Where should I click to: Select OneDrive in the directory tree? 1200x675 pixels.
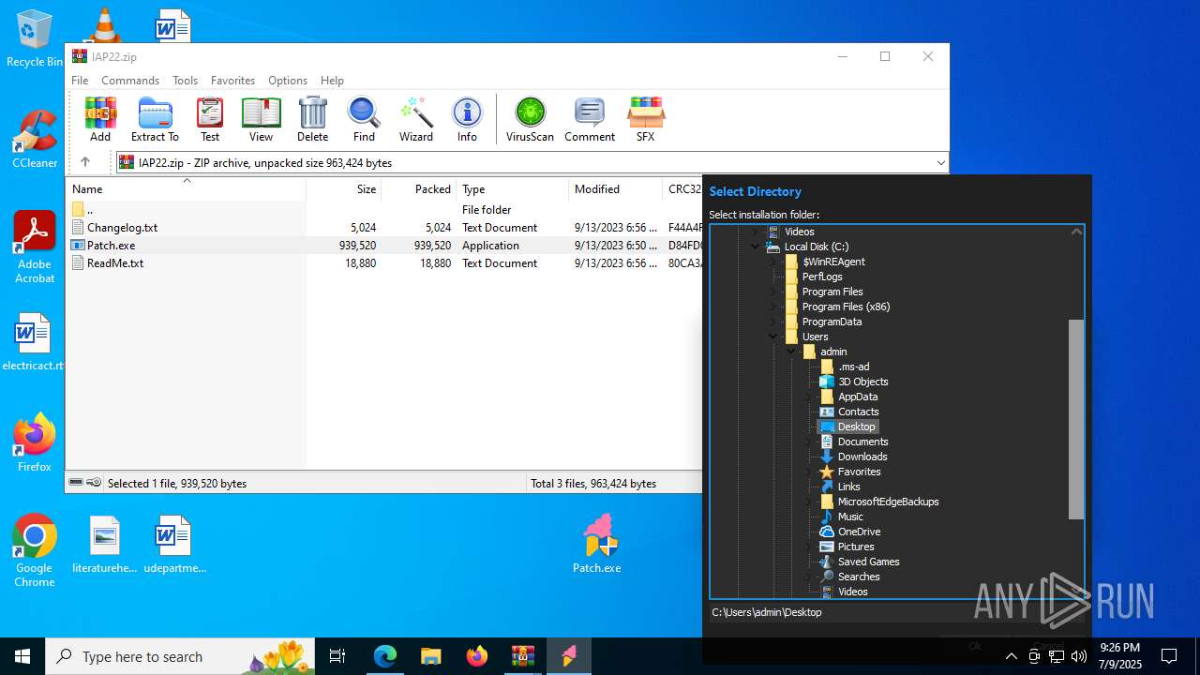pos(859,532)
